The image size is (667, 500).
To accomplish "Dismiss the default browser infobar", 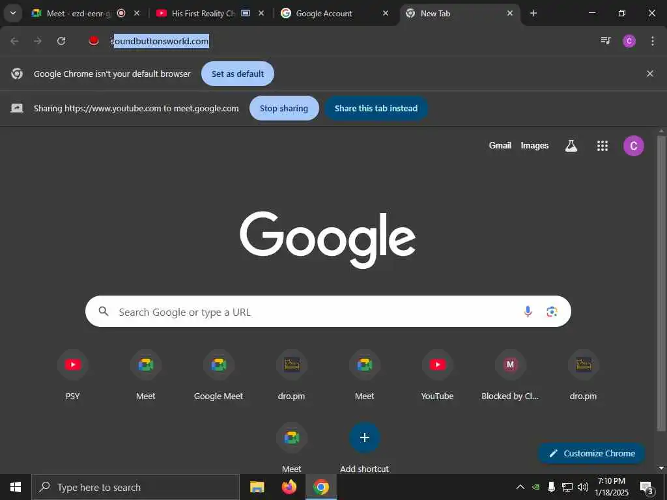I will (650, 74).
